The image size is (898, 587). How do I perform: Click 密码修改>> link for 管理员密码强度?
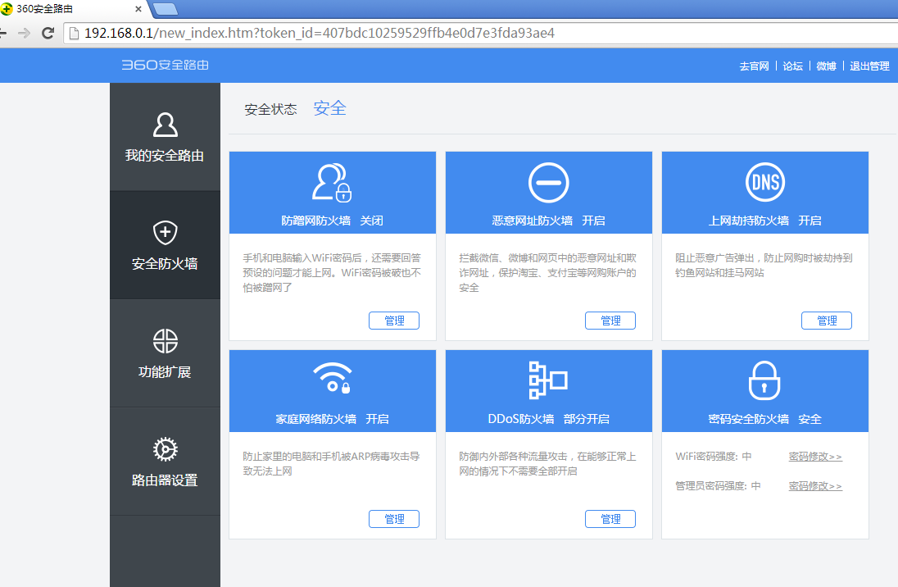click(815, 485)
